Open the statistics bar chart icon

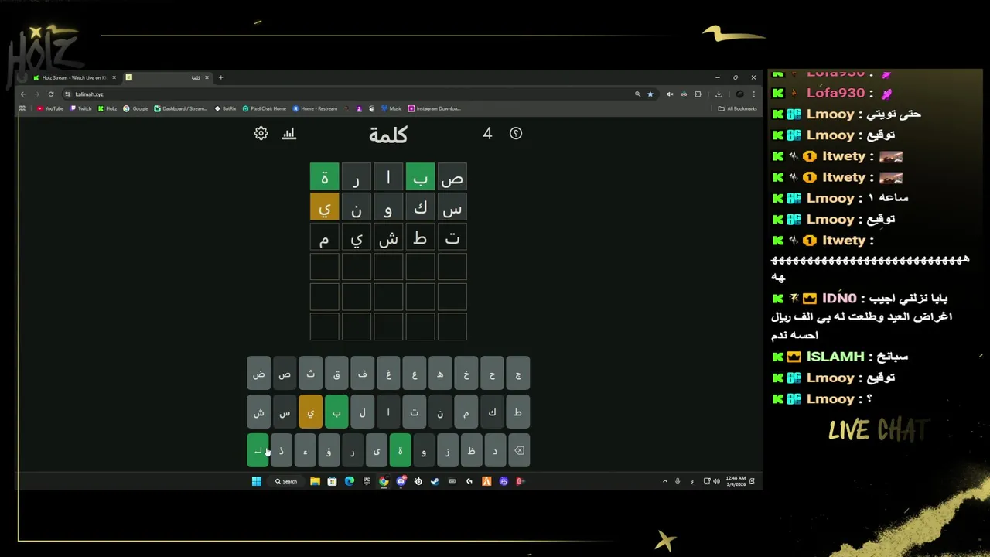click(289, 133)
